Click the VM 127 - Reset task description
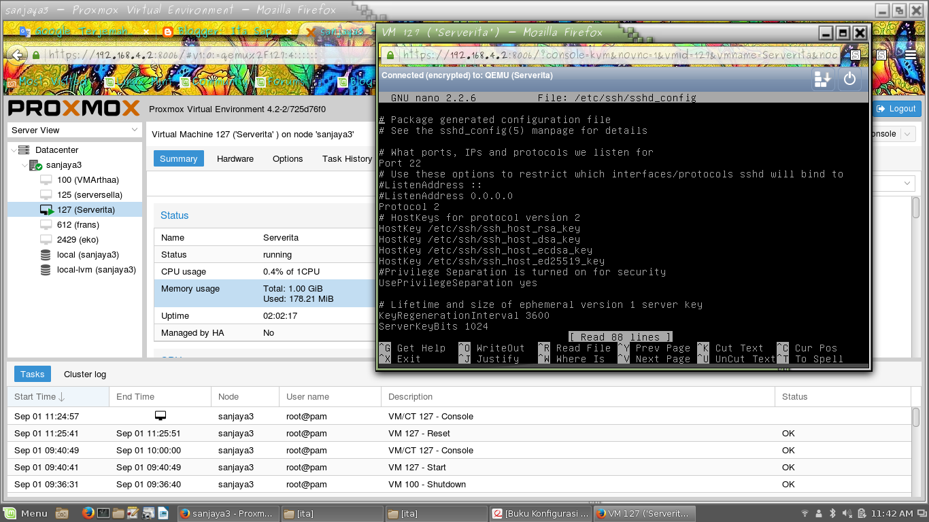 point(419,433)
